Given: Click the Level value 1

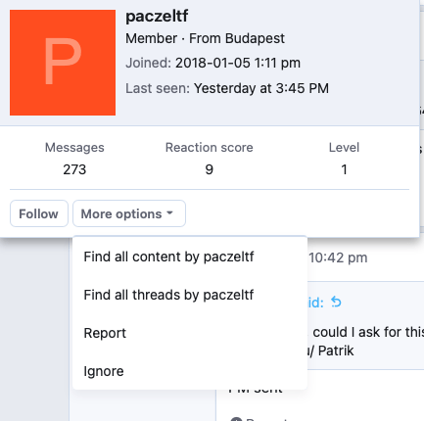Looking at the screenshot, I should [x=344, y=169].
